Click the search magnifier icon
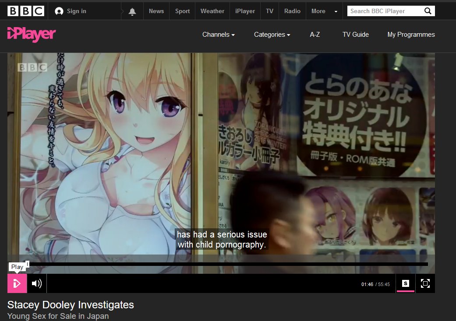Screen dimensions: 456x321 coord(428,11)
